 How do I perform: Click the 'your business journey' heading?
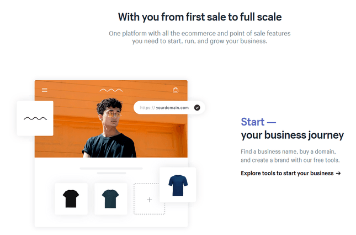point(292,135)
